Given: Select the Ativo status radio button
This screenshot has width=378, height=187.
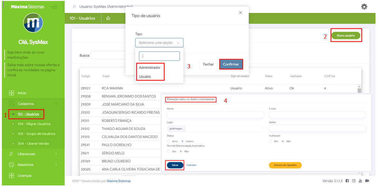Looking at the screenshot, I should click(168, 141).
